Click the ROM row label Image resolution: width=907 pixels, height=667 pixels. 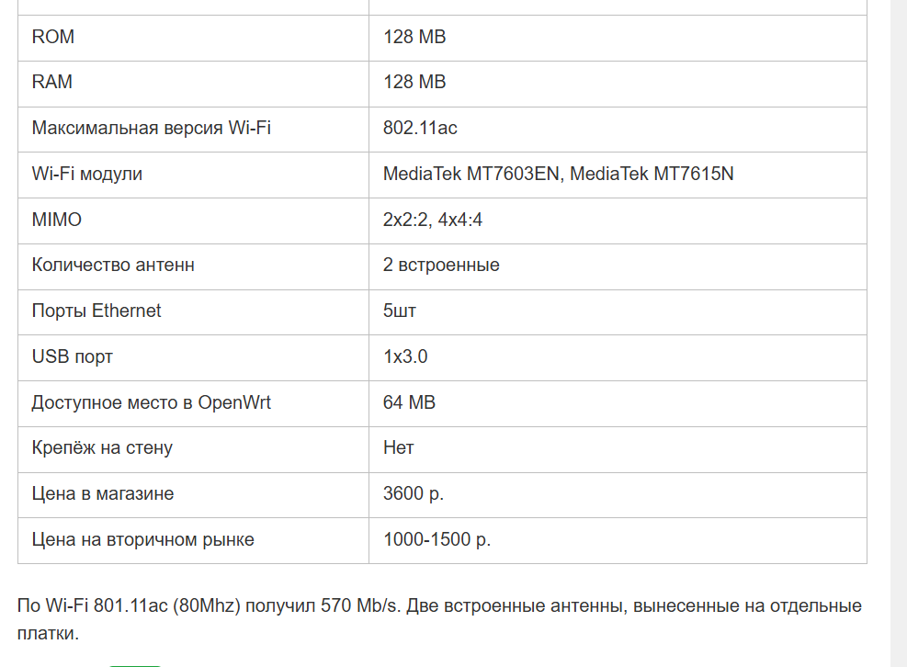point(53,38)
